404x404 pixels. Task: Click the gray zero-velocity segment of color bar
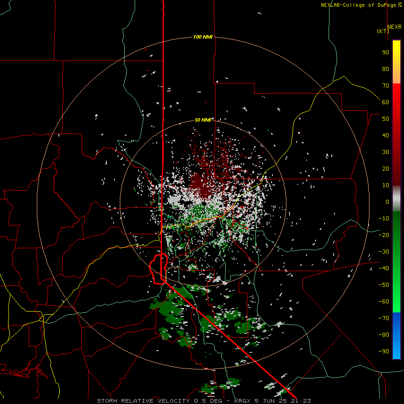click(396, 199)
